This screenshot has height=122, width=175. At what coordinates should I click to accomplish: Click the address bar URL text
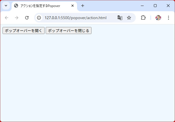click(x=76, y=18)
